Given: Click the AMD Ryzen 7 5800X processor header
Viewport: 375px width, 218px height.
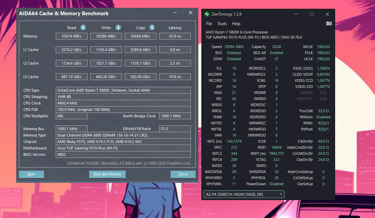Looking at the screenshot, I should [237, 32].
